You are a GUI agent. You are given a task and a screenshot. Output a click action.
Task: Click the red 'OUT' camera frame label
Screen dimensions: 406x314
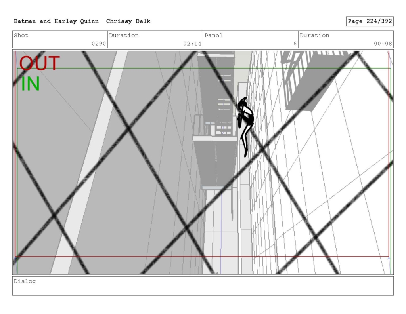point(40,63)
